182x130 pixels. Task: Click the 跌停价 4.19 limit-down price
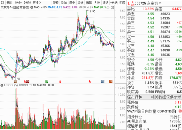[178, 107]
